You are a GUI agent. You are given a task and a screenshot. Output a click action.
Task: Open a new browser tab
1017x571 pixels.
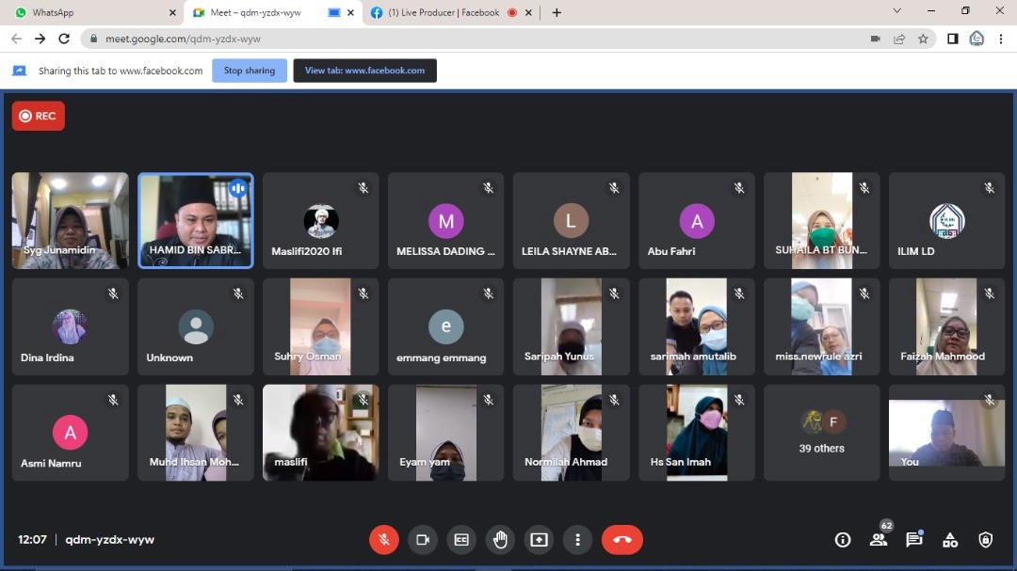tap(557, 12)
